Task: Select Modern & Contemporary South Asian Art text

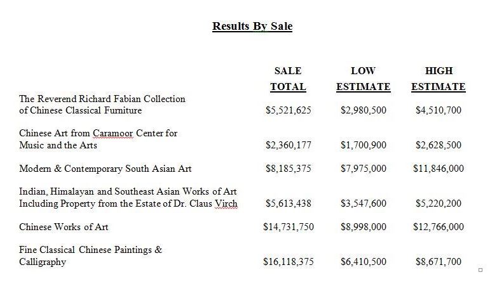Action: pyautogui.click(x=106, y=169)
